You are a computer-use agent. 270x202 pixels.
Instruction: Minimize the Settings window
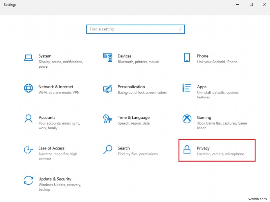238,5
